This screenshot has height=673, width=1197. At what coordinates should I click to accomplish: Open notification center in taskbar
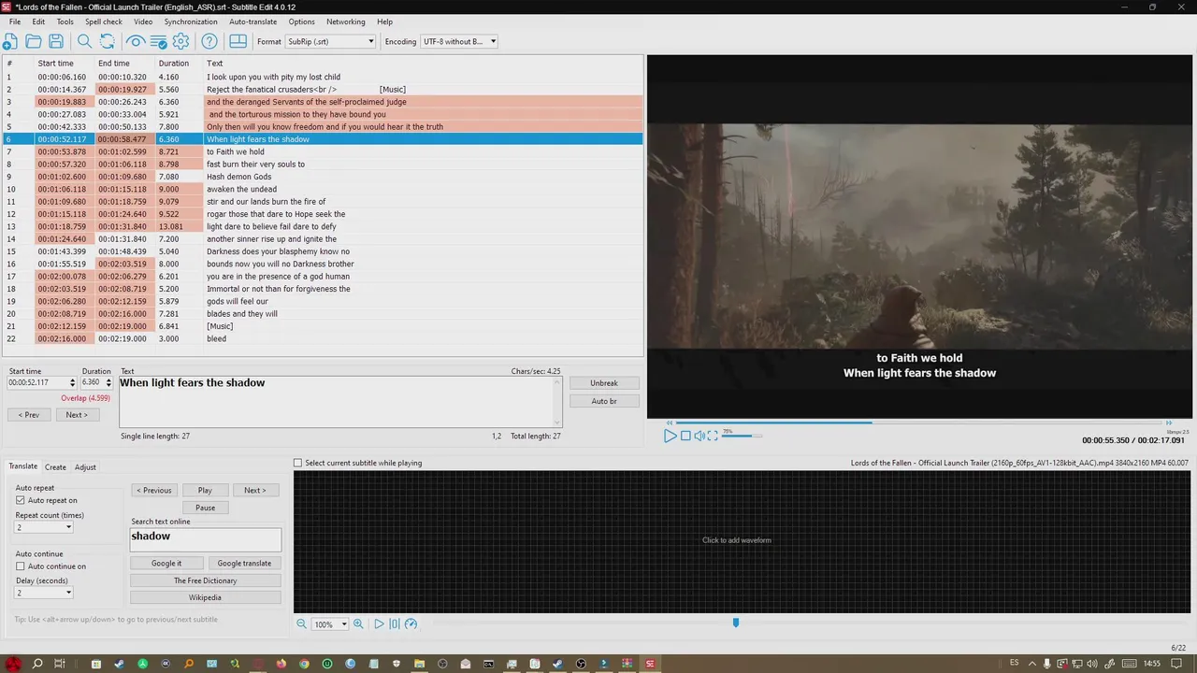1177,664
